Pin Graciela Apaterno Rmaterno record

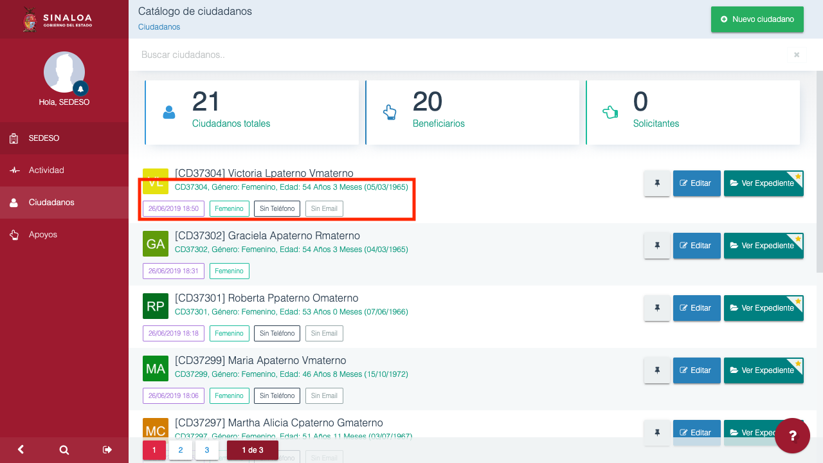coord(657,246)
